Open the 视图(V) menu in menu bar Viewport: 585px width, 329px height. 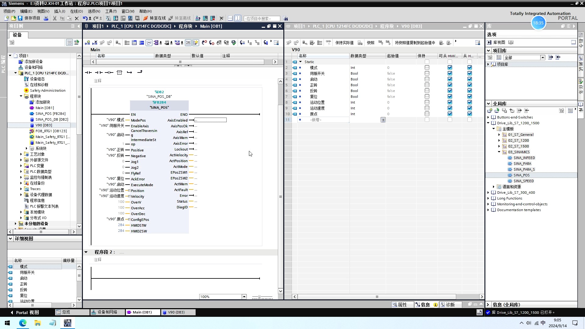click(x=42, y=11)
